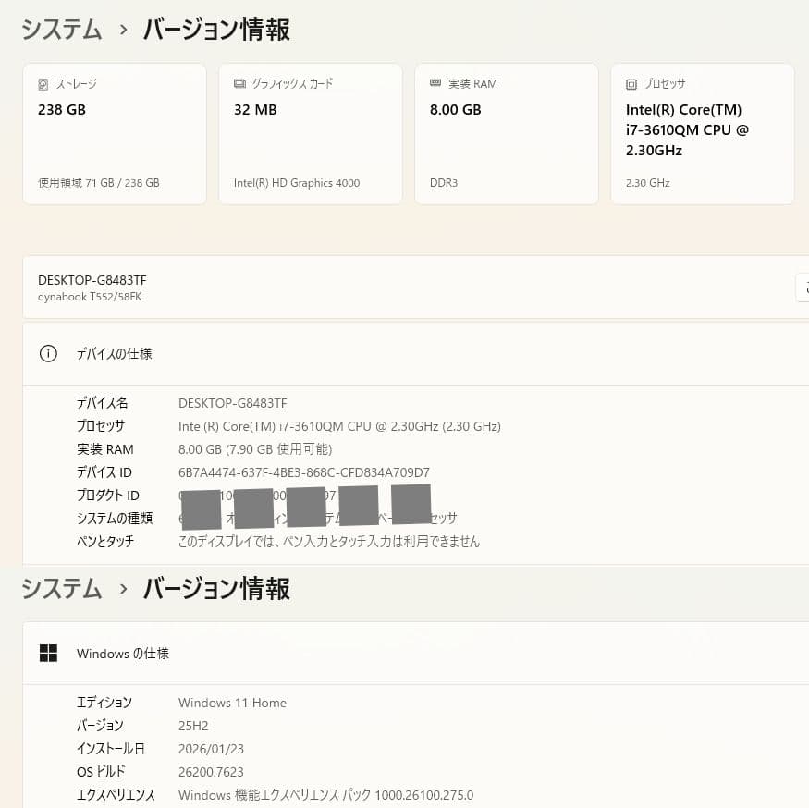Select システム in the top breadcrumb
The image size is (809, 808).
click(x=61, y=30)
